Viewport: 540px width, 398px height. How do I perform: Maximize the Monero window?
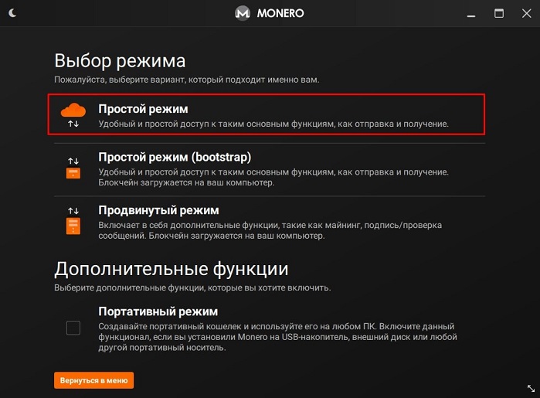pyautogui.click(x=499, y=13)
